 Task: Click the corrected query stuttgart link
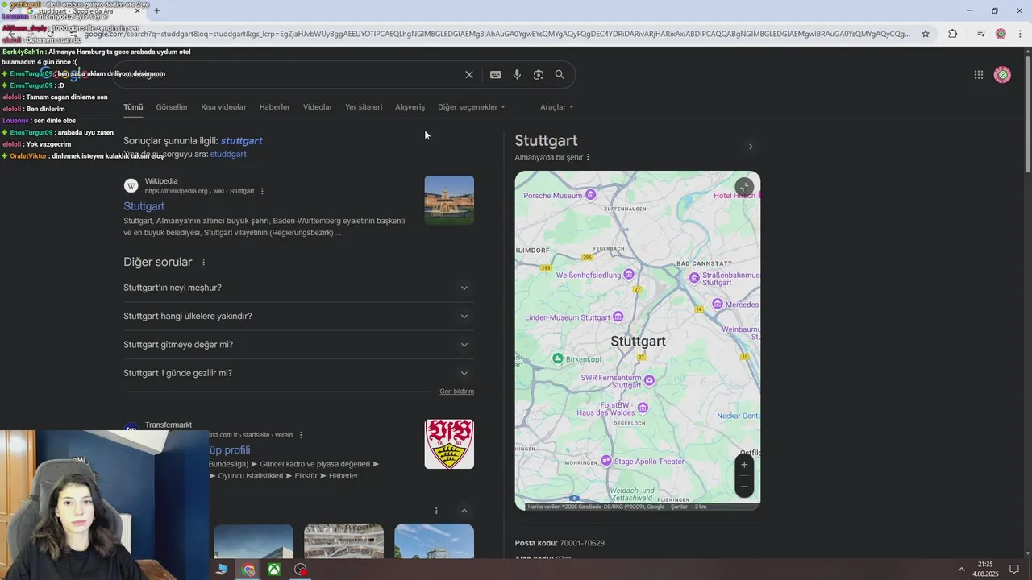point(241,141)
